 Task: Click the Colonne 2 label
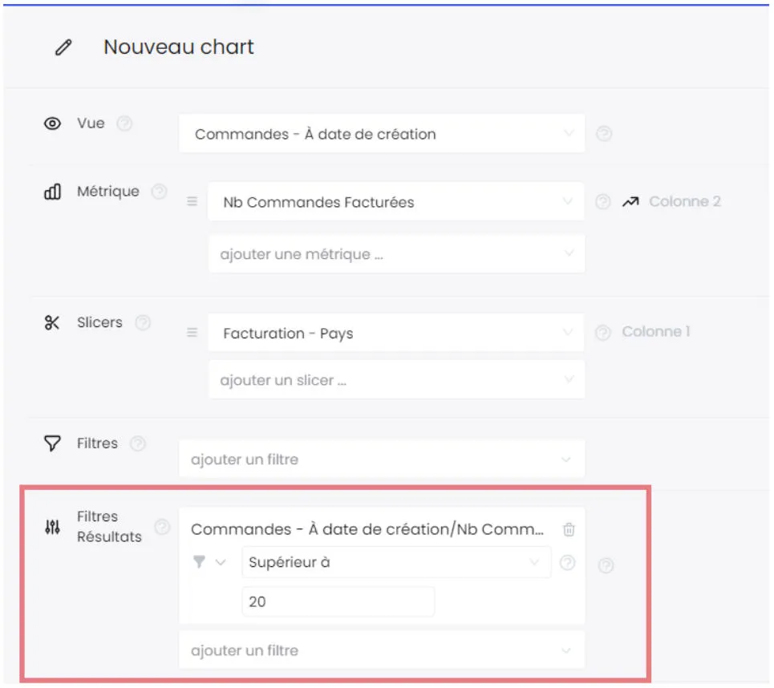tap(685, 201)
